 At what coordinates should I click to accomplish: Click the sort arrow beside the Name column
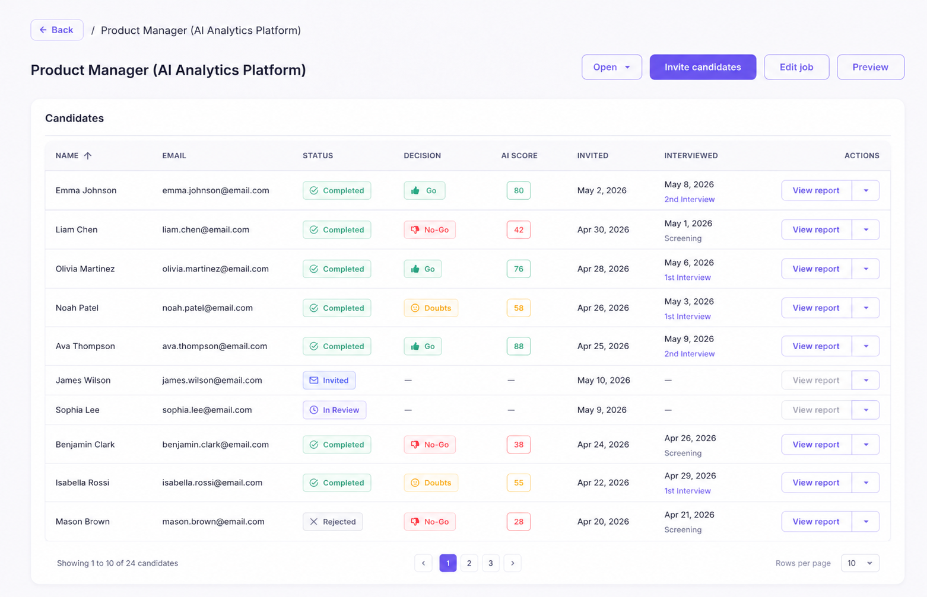[88, 156]
